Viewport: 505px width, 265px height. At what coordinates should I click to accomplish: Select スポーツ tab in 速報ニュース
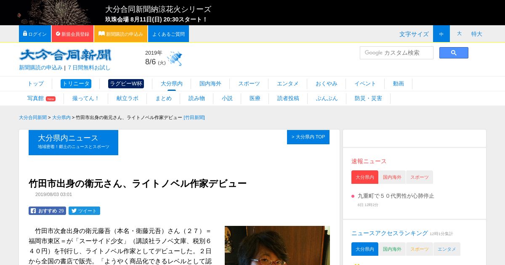coord(420,177)
